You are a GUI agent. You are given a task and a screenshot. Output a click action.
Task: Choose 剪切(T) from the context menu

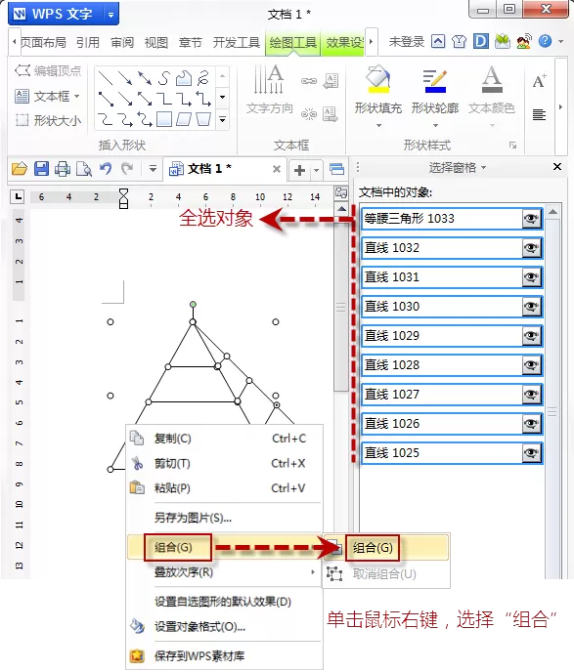tap(224, 463)
